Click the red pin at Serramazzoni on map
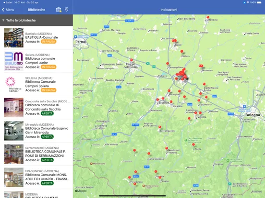The image size is (265, 198). point(160,127)
